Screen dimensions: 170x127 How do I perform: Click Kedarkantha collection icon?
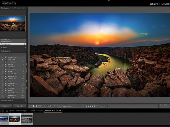click(x=6, y=95)
